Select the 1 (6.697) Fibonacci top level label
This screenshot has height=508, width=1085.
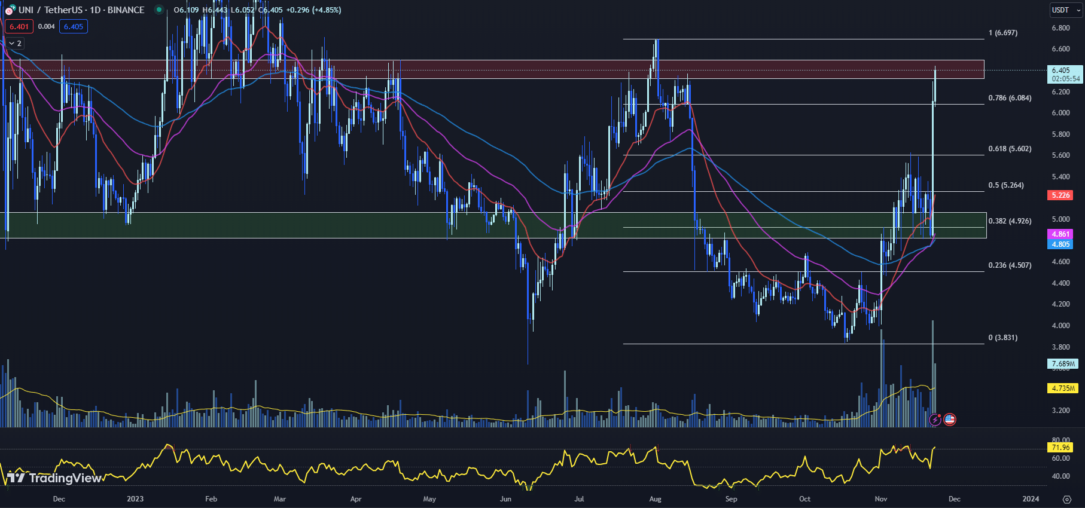[1002, 33]
